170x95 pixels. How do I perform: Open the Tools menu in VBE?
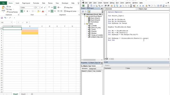click(x=122, y=3)
